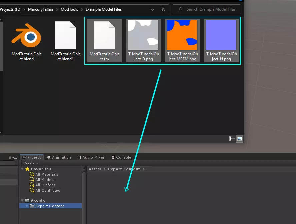This screenshot has width=296, height=224.
Task: Open the Console tab
Action: coord(121,157)
